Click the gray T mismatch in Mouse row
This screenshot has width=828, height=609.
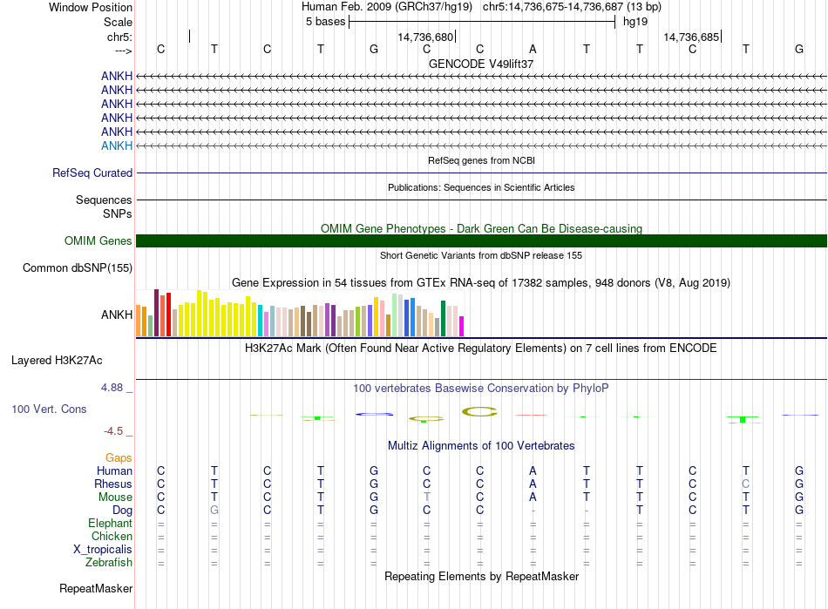[x=427, y=497]
